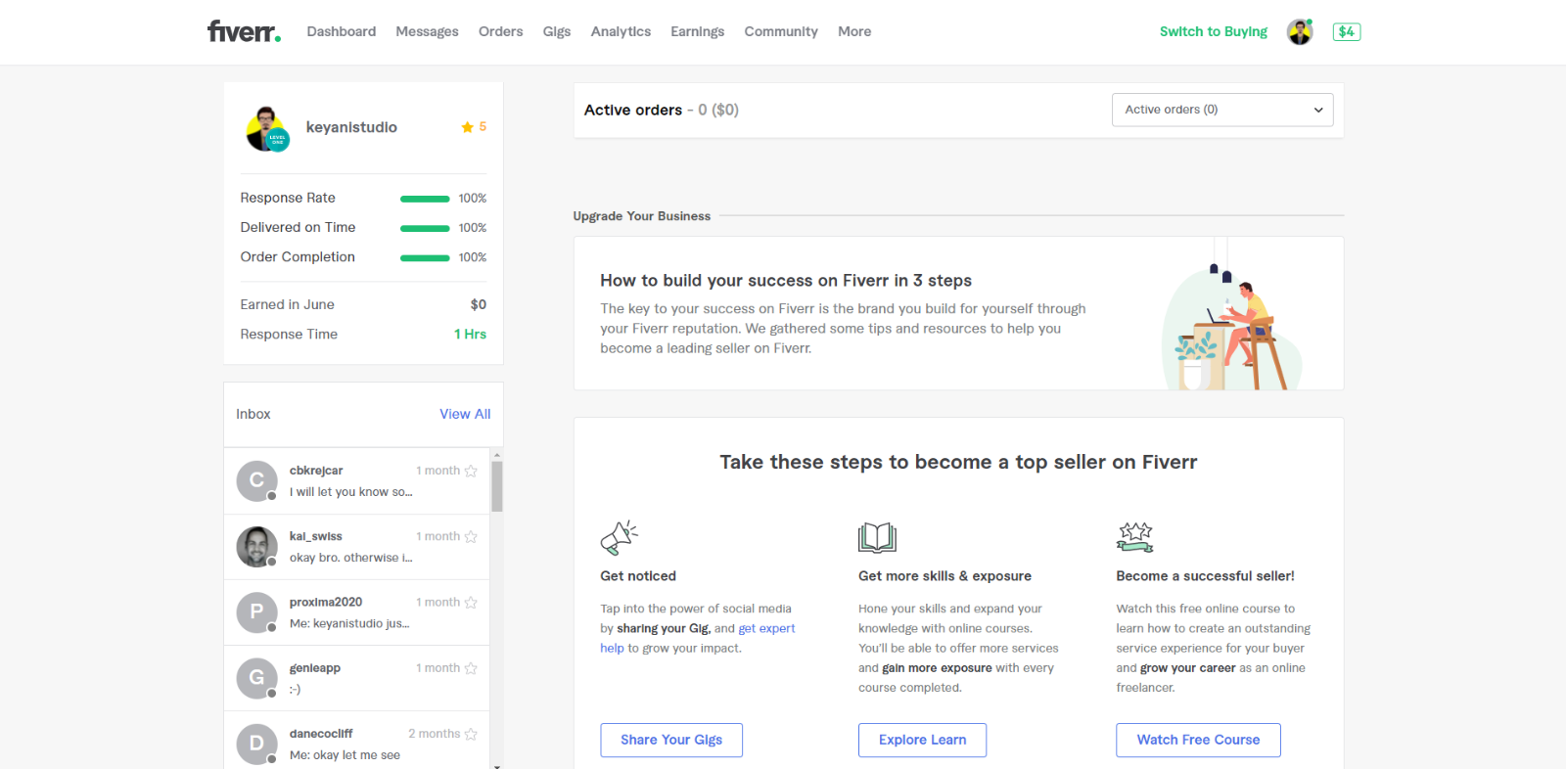Open kai_swiss message 'okay bro. otherwise i...'
The image size is (1566, 769).
pos(350,558)
